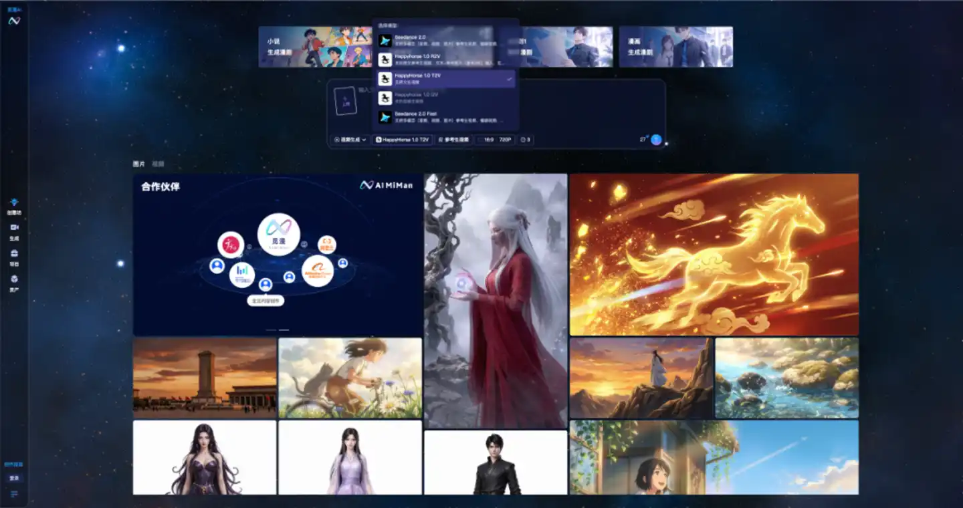The height and width of the screenshot is (508, 963).
Task: Choose HappyHorse 1.0 R2V in model list
Action: click(445, 59)
